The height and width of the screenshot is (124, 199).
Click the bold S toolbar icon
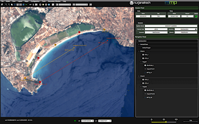(x=33, y=5)
